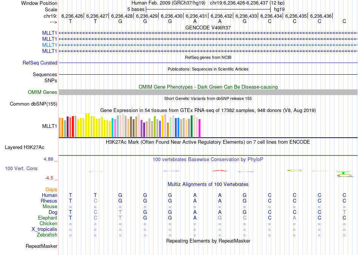Click the dark green GTEx expression bar
This screenshot has width=358, height=255.
(191, 126)
